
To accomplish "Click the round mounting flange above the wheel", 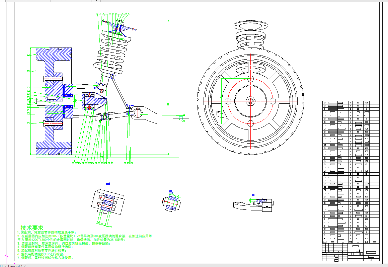I will point(250,25).
